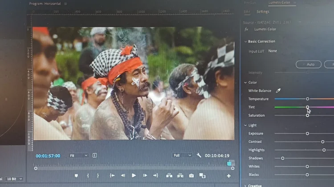Viewport: 334px width, 187px height.
Task: Mark In point on the transport bar
Action: tap(88, 175)
